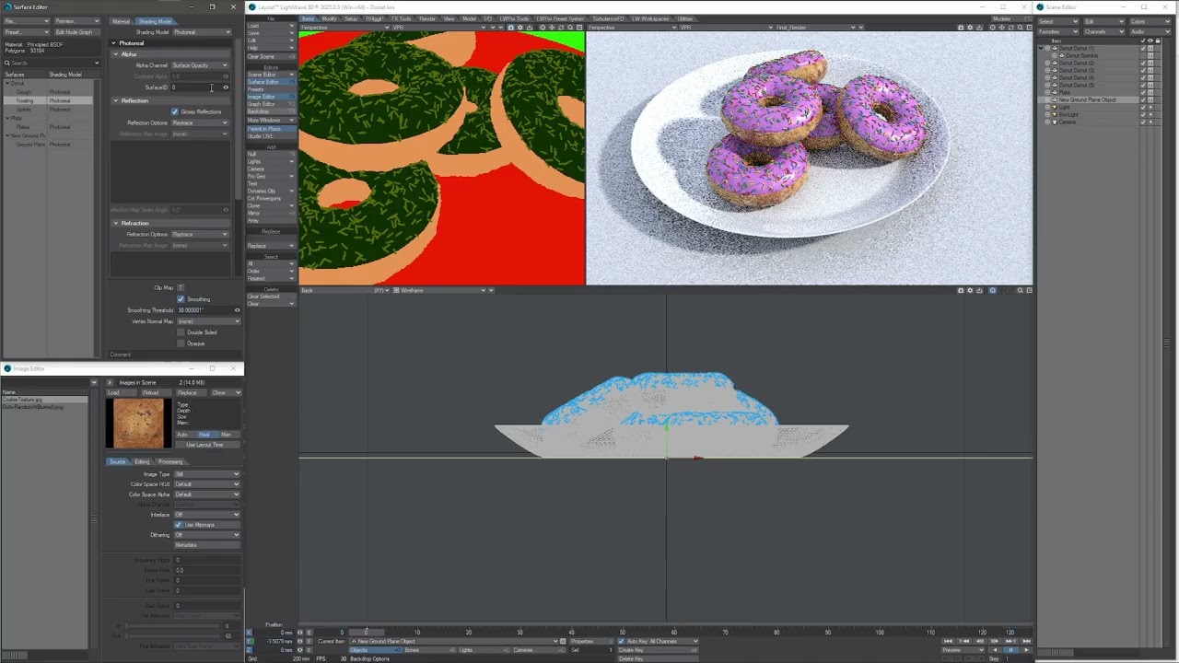Click the envelope eye icon beside SurfaceID

(x=226, y=87)
